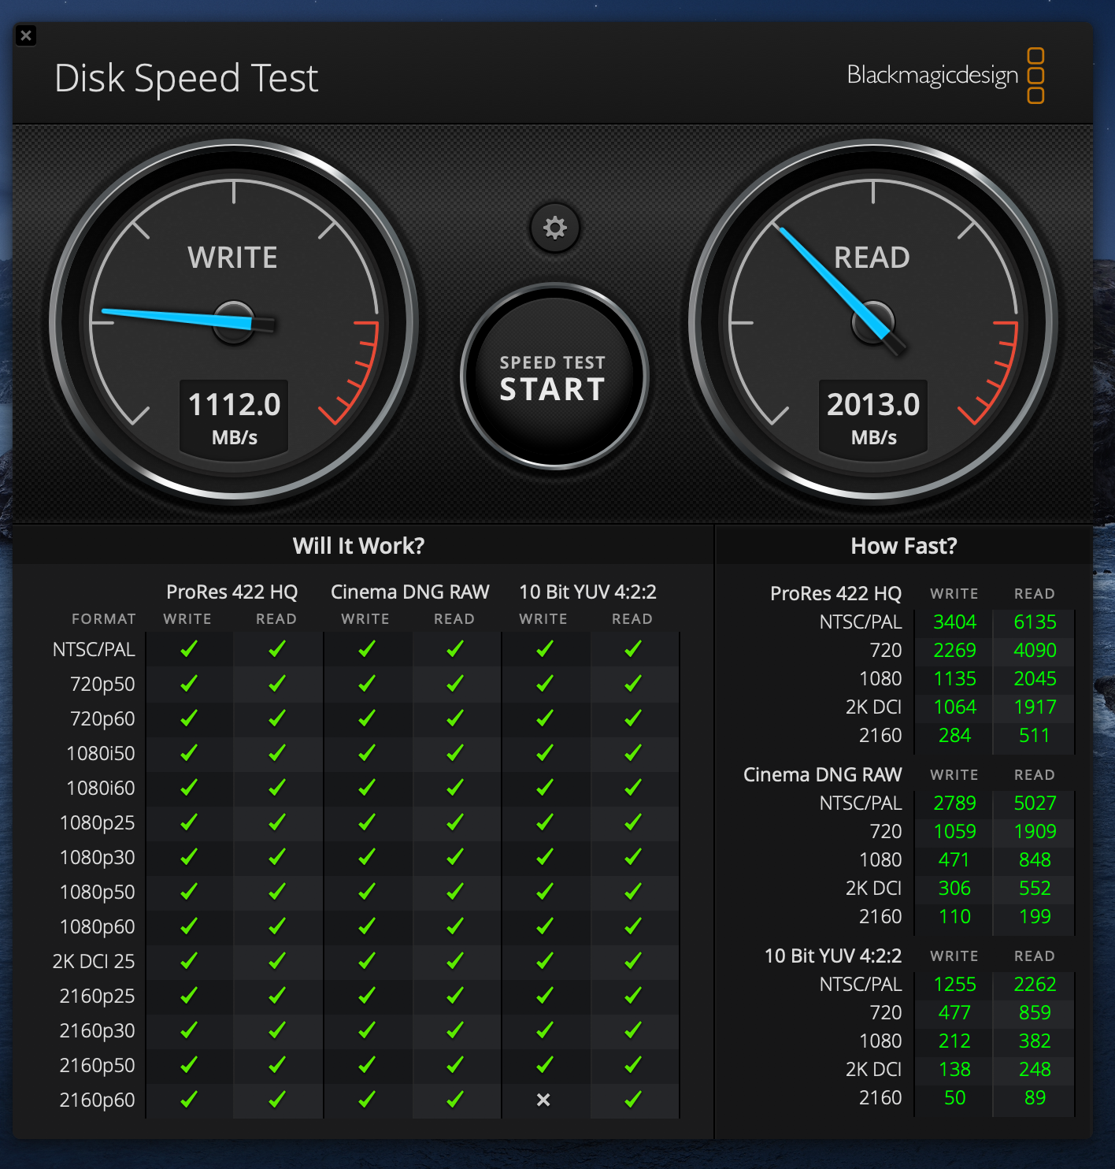Click the Disk Speed Test title
The image size is (1115, 1169).
187,78
